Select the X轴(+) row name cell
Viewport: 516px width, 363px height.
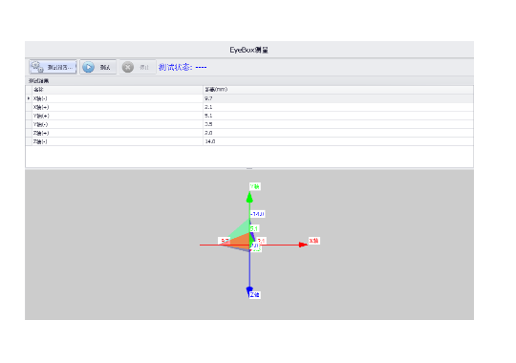(118, 107)
